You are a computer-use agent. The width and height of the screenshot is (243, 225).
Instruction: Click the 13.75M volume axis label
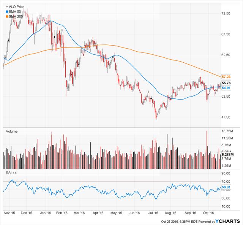(x=227, y=131)
